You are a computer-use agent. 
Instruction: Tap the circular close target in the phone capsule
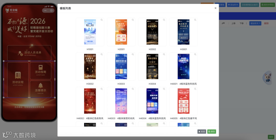point(51,10)
